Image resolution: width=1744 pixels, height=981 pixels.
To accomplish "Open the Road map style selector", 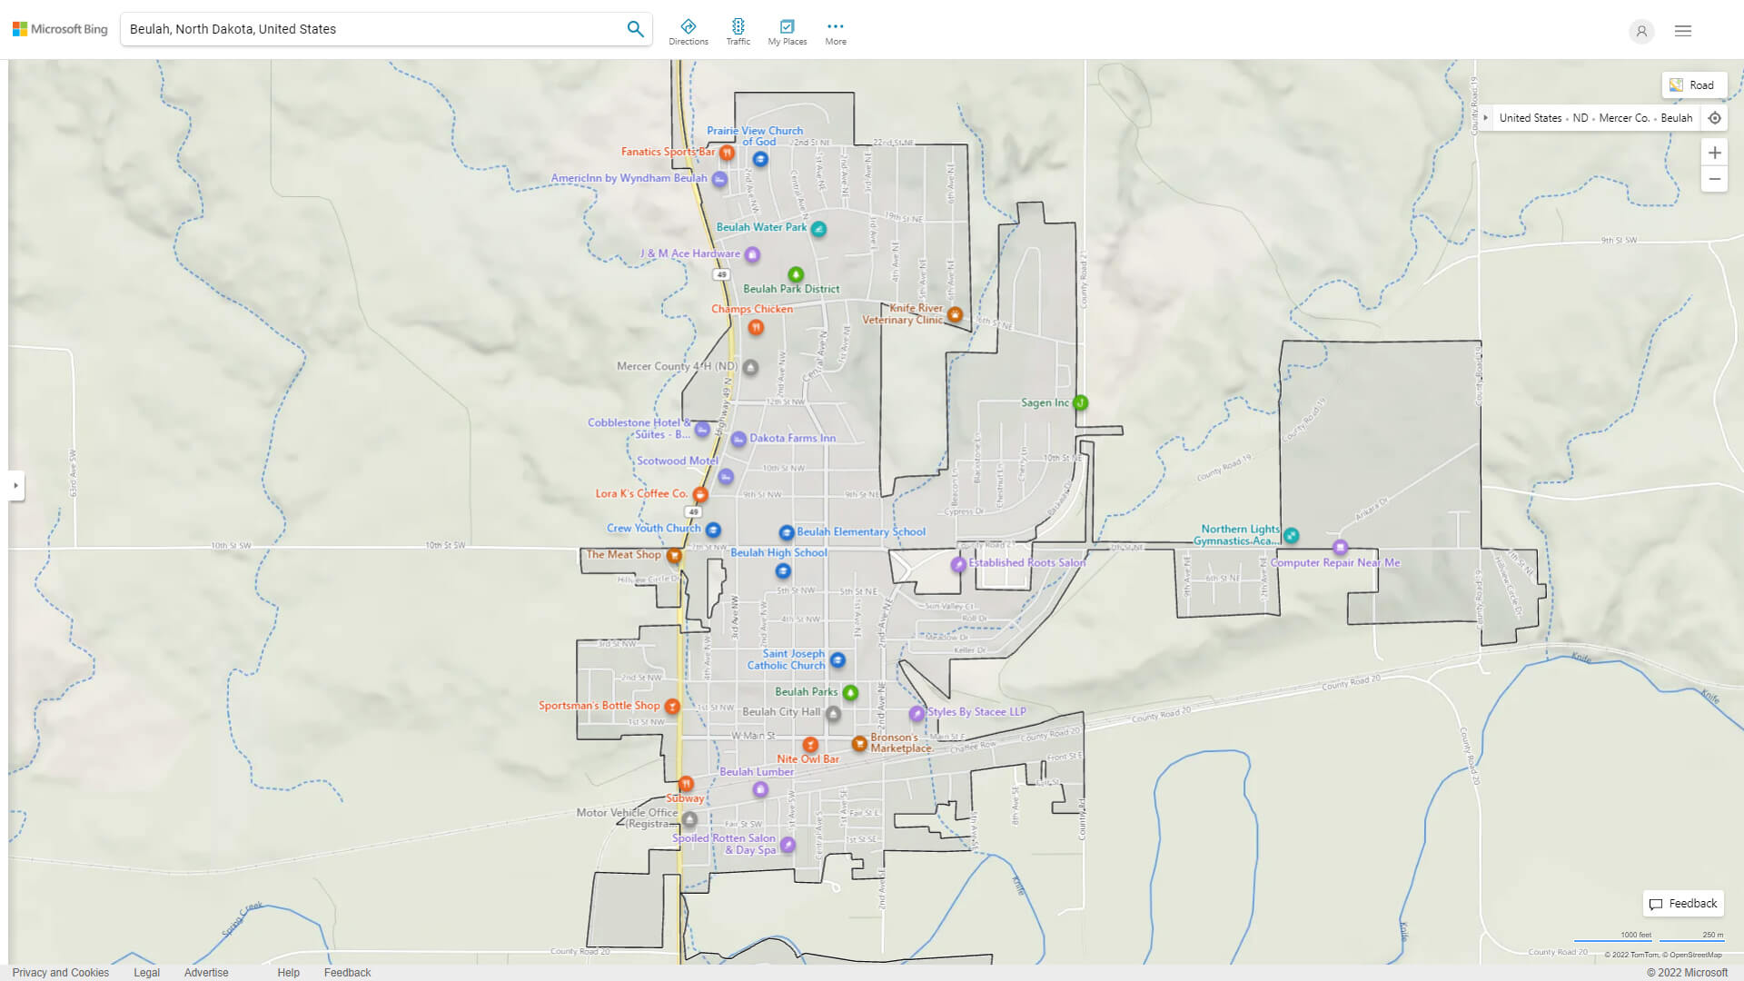I will coord(1695,84).
